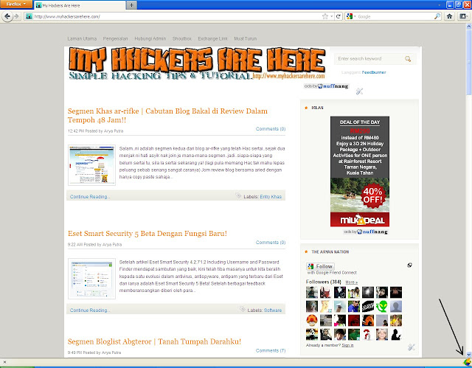Go back with the browser back arrow
The height and width of the screenshot is (368, 472).
[x=7, y=16]
